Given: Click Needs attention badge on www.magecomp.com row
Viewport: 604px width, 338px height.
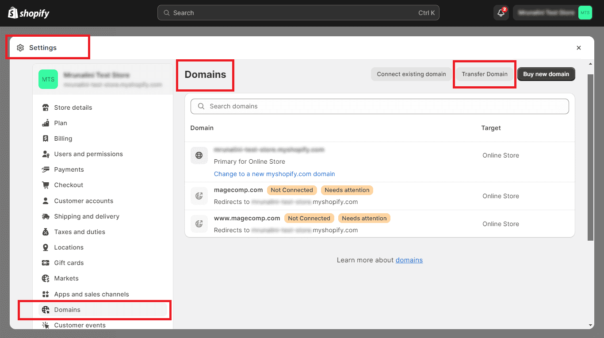Looking at the screenshot, I should pyautogui.click(x=364, y=218).
